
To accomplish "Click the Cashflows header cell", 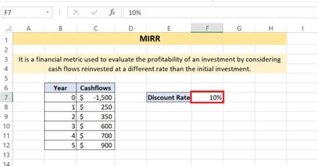I will coord(95,88).
